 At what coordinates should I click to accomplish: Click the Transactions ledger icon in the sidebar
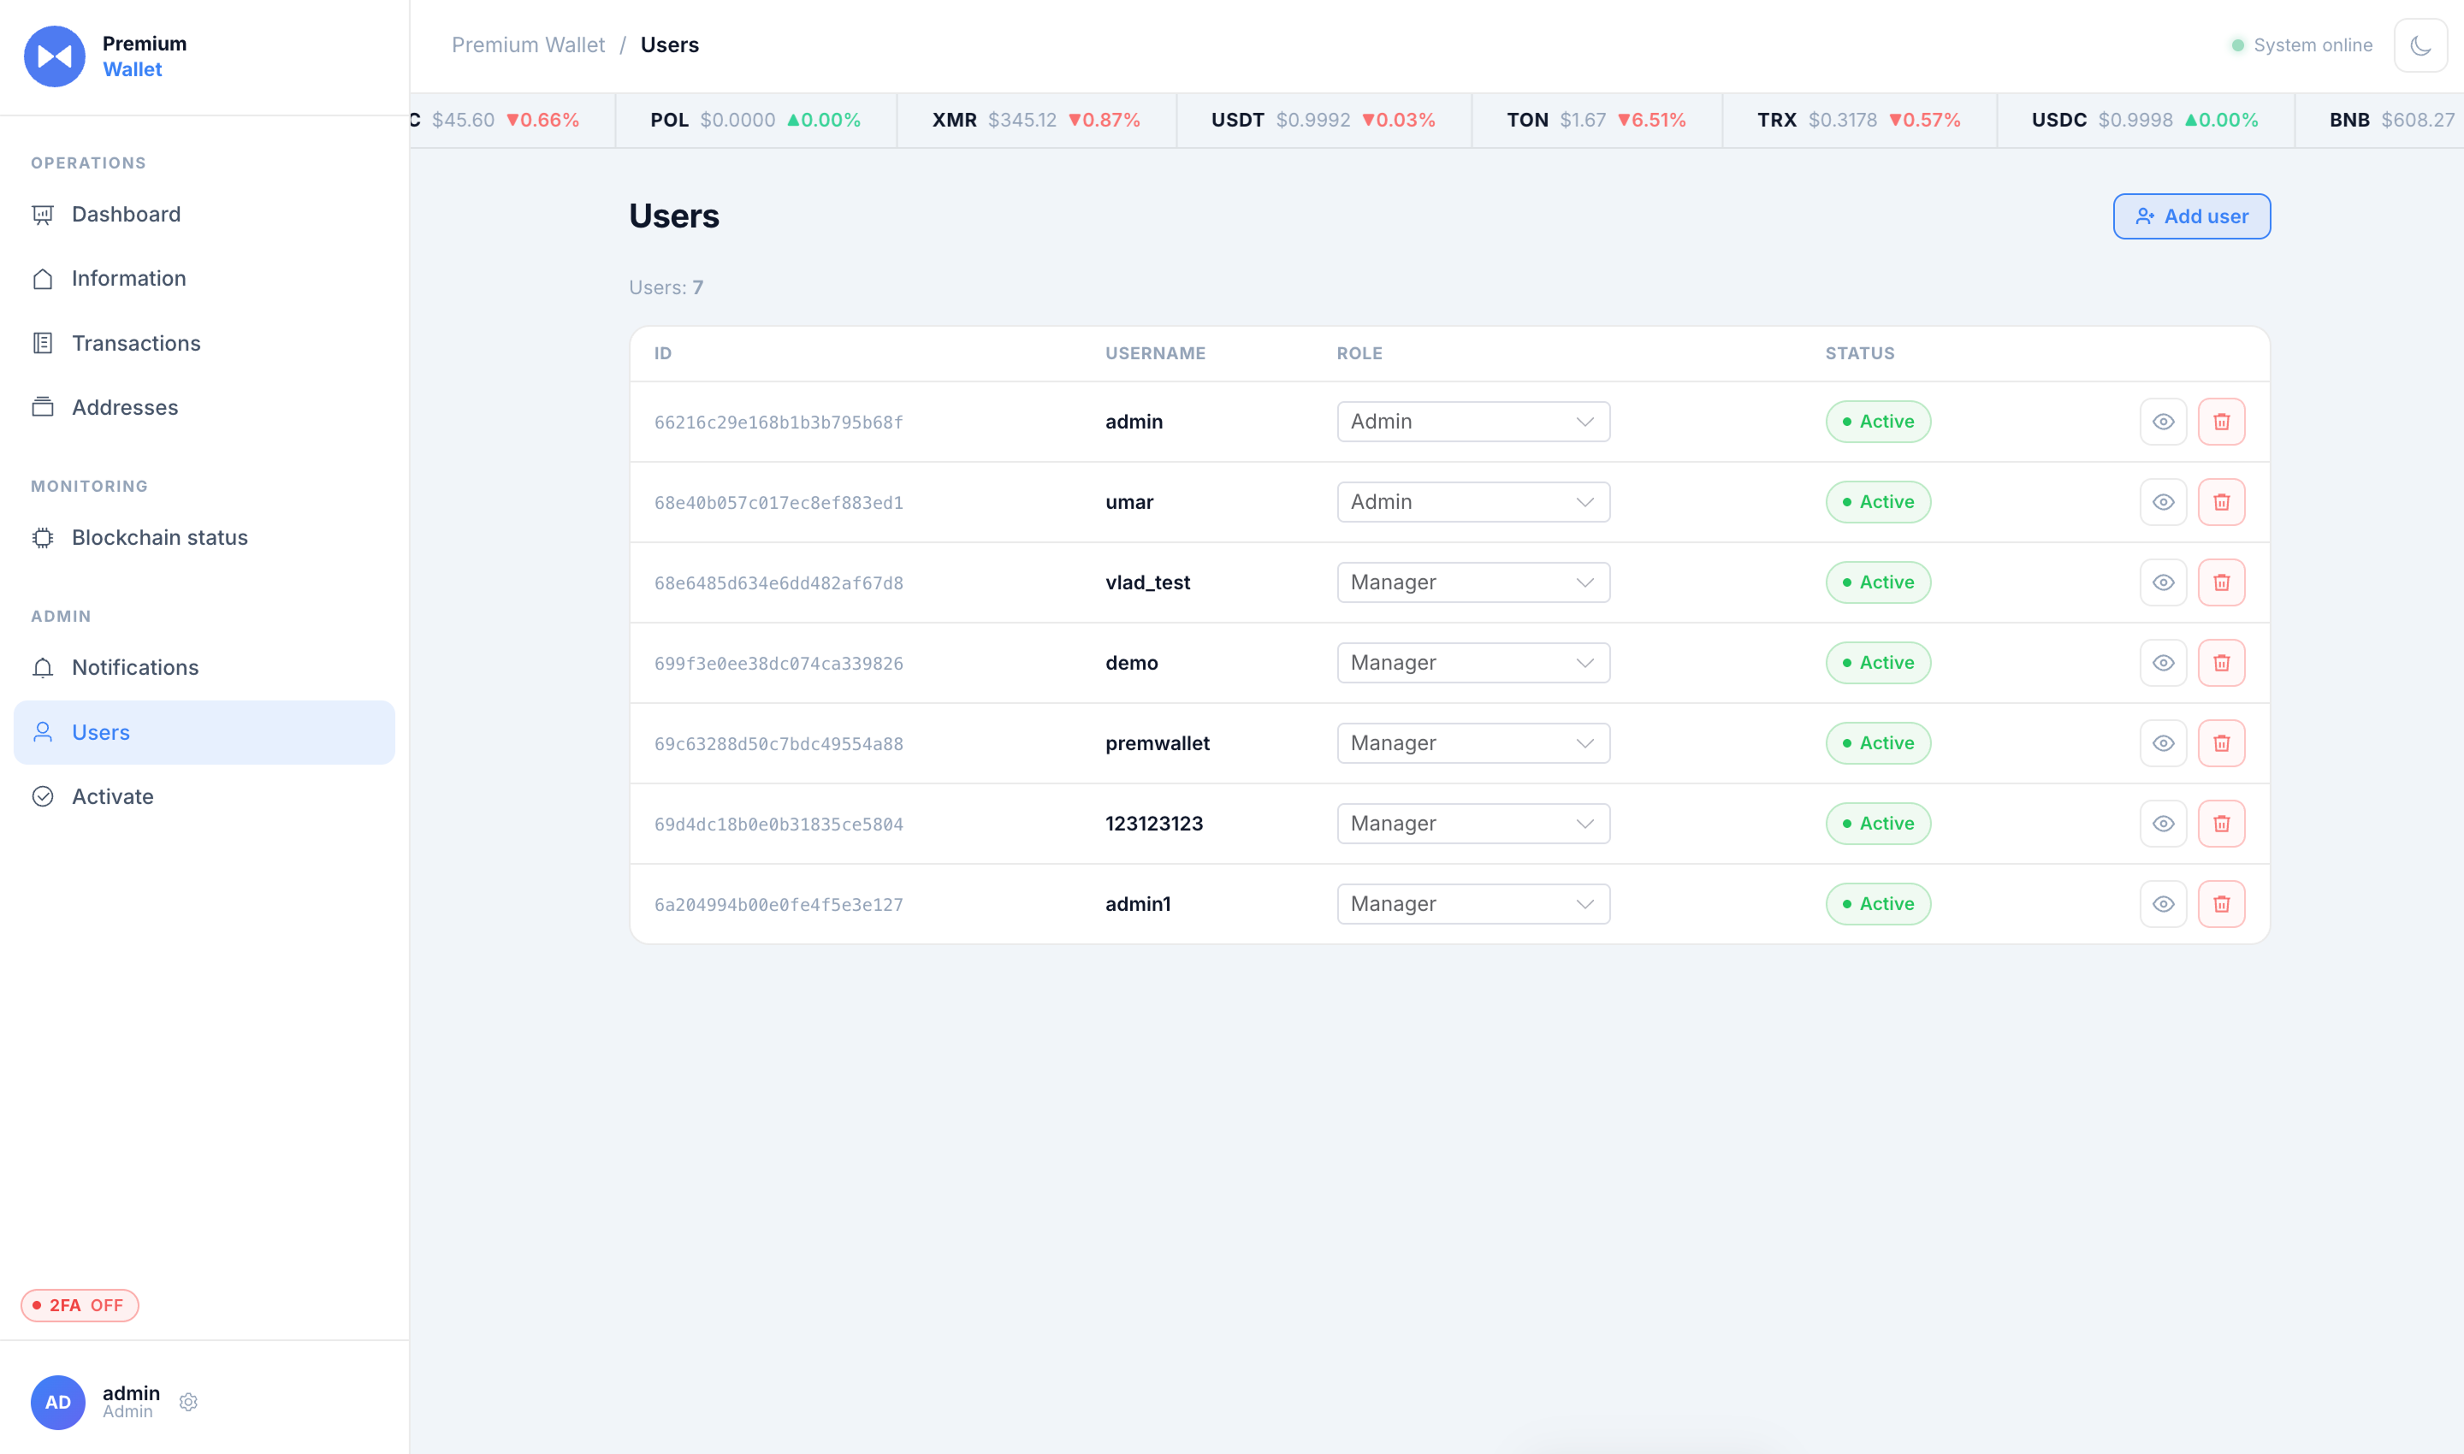tap(42, 343)
